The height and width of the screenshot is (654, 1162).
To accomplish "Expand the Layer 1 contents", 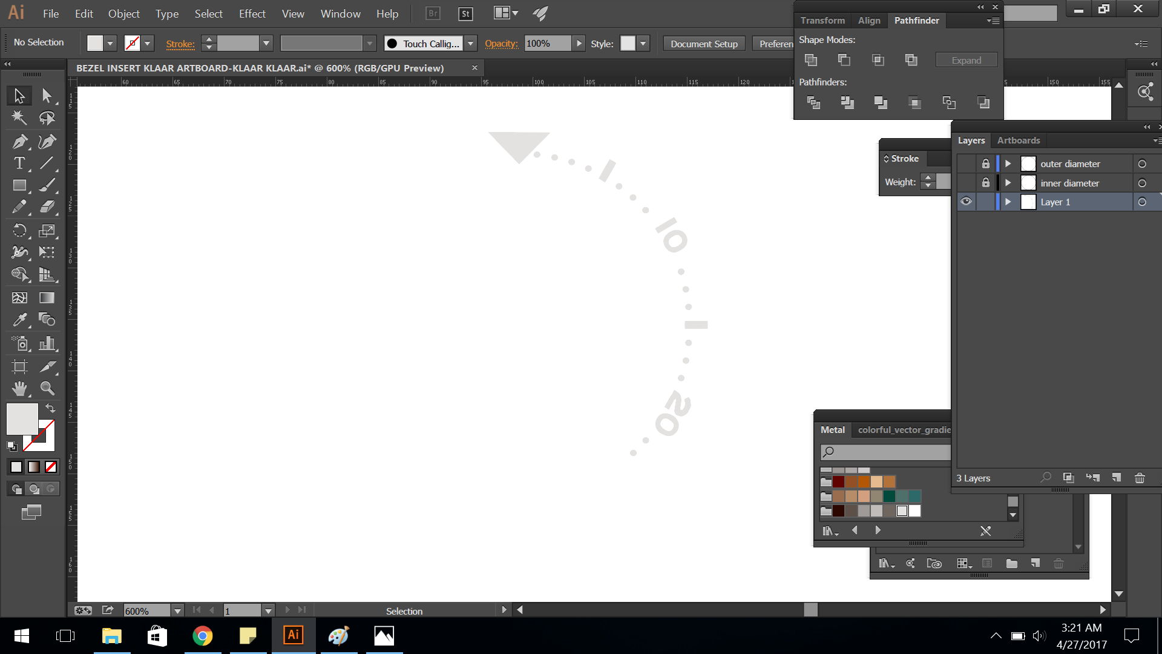I will coord(1008,202).
